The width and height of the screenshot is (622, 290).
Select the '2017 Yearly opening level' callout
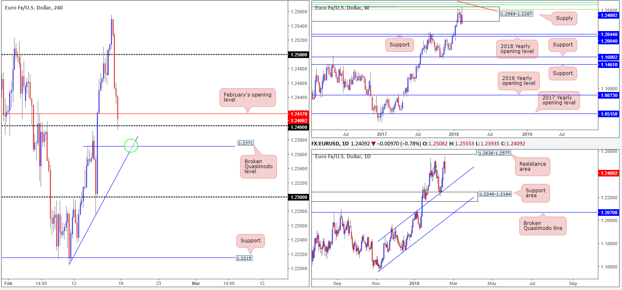point(558,100)
